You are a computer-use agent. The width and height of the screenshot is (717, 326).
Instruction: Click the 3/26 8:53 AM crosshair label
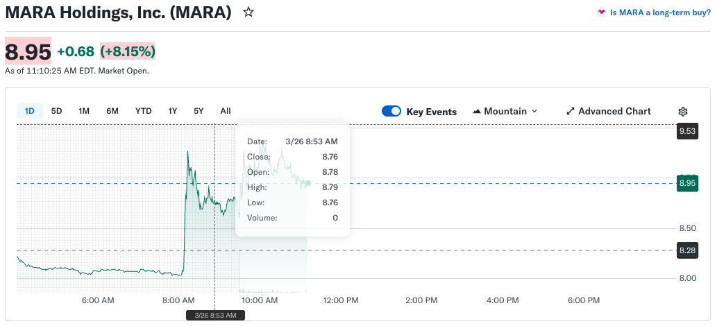215,316
